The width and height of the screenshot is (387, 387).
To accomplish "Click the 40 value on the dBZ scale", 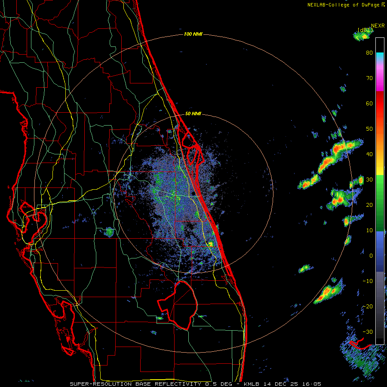I will click(x=369, y=154).
